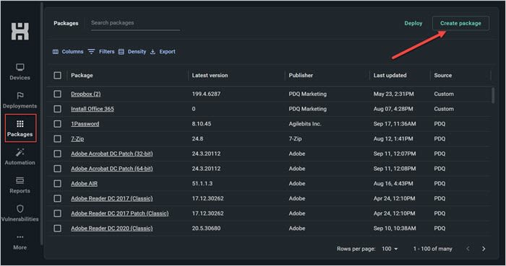
Task: Go to the next page arrow
Action: 484,249
